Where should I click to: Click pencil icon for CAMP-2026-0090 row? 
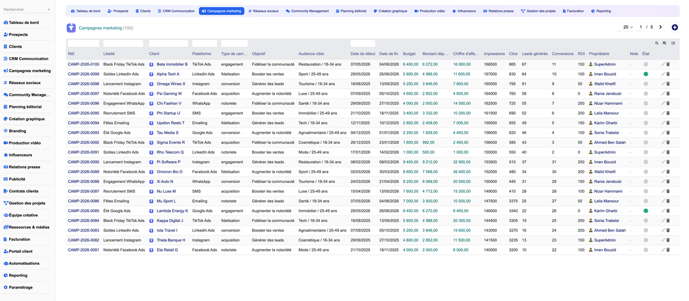(x=663, y=162)
